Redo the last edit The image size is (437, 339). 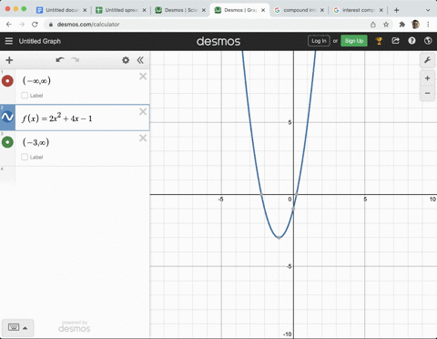[75, 60]
